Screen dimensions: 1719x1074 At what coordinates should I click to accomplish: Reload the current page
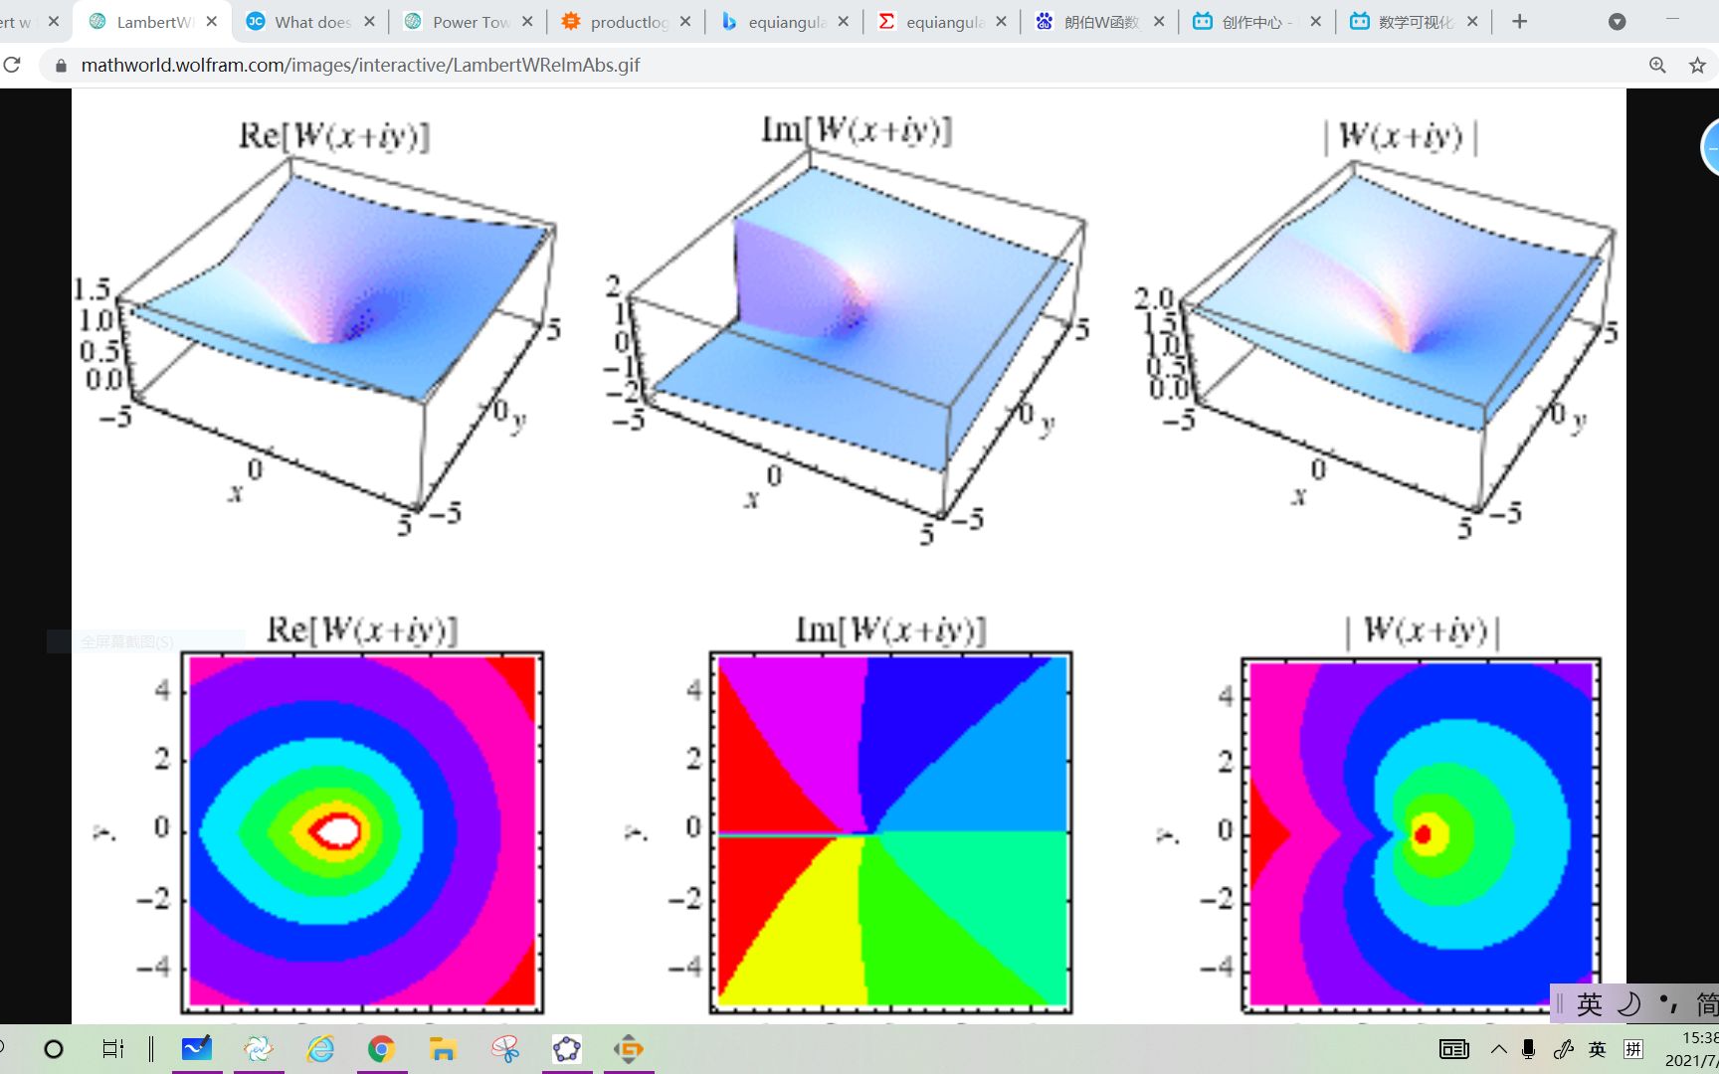[x=12, y=65]
